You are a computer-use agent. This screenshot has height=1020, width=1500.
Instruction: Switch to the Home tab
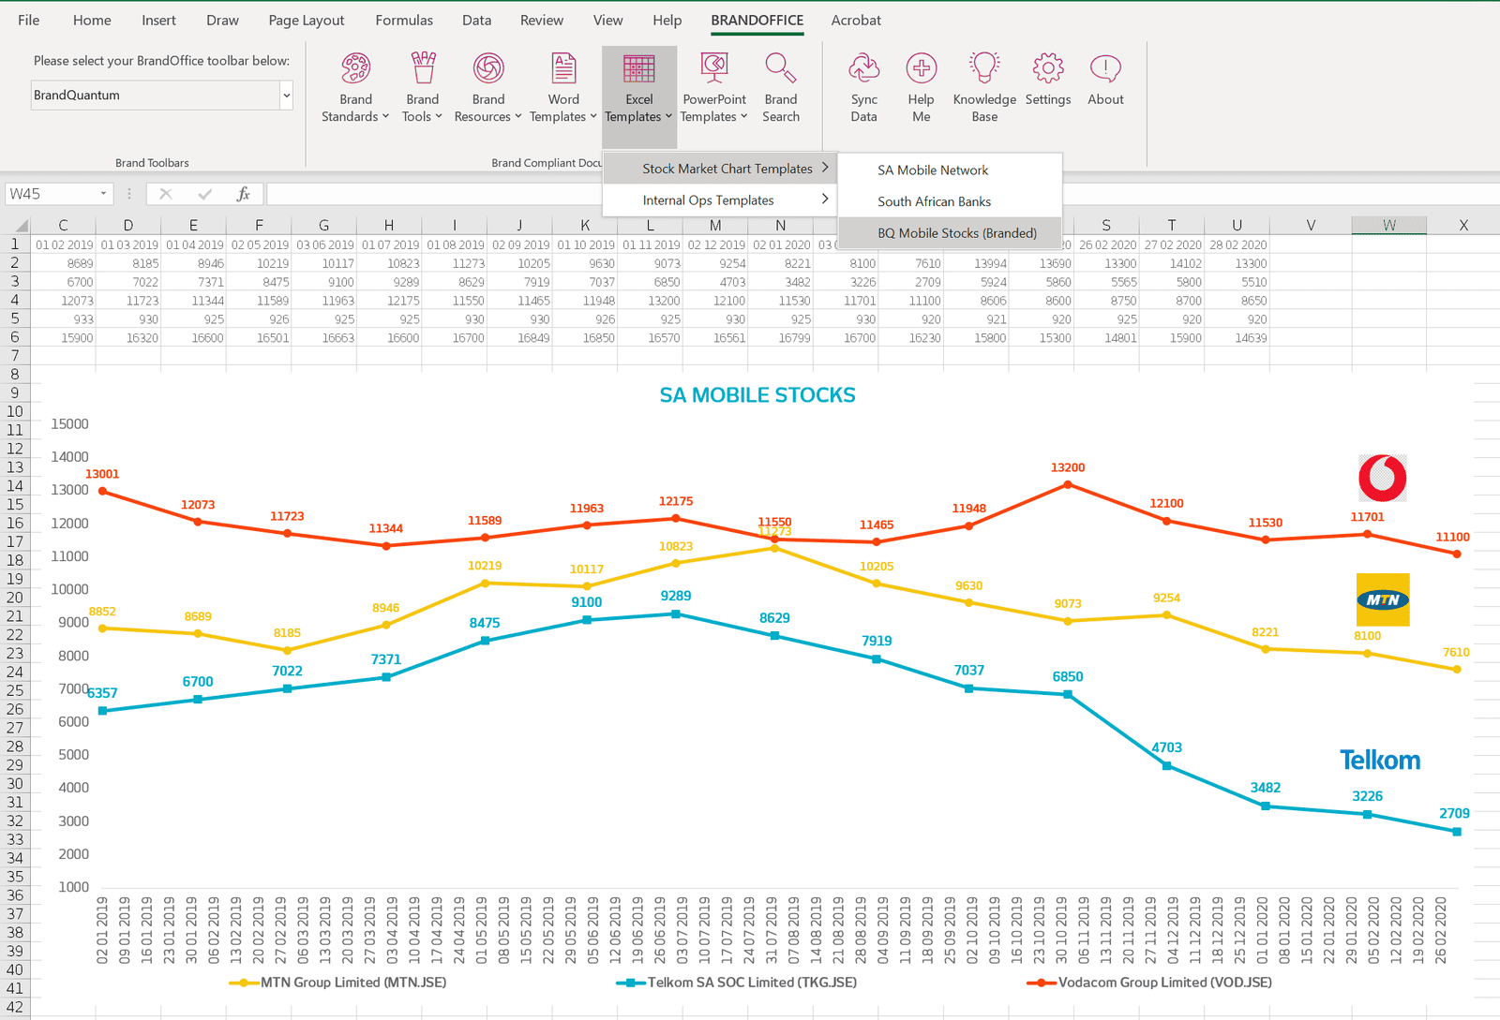(x=92, y=20)
